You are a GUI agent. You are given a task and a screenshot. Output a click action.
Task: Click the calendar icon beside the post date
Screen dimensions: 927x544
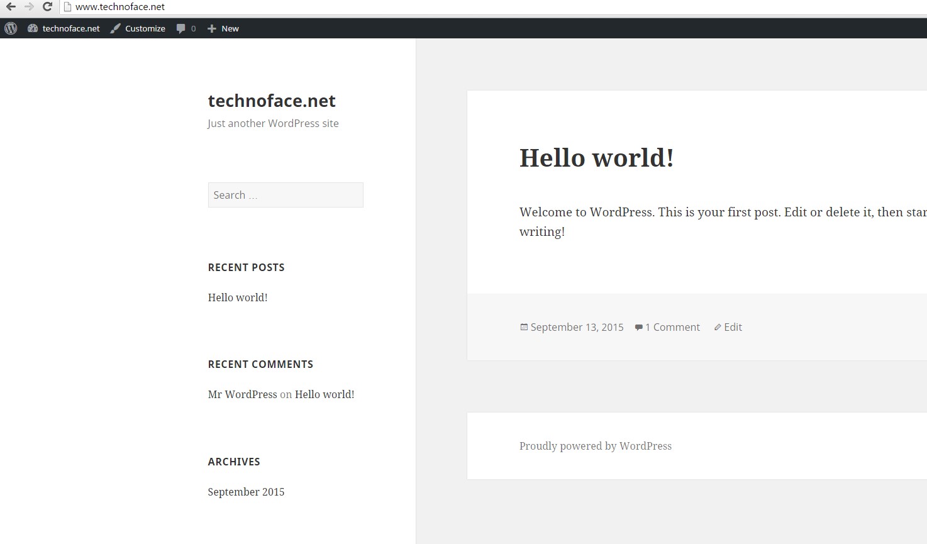click(x=524, y=327)
